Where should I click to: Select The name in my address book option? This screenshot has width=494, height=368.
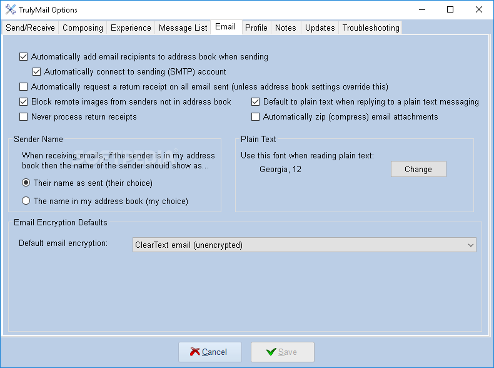tap(26, 201)
